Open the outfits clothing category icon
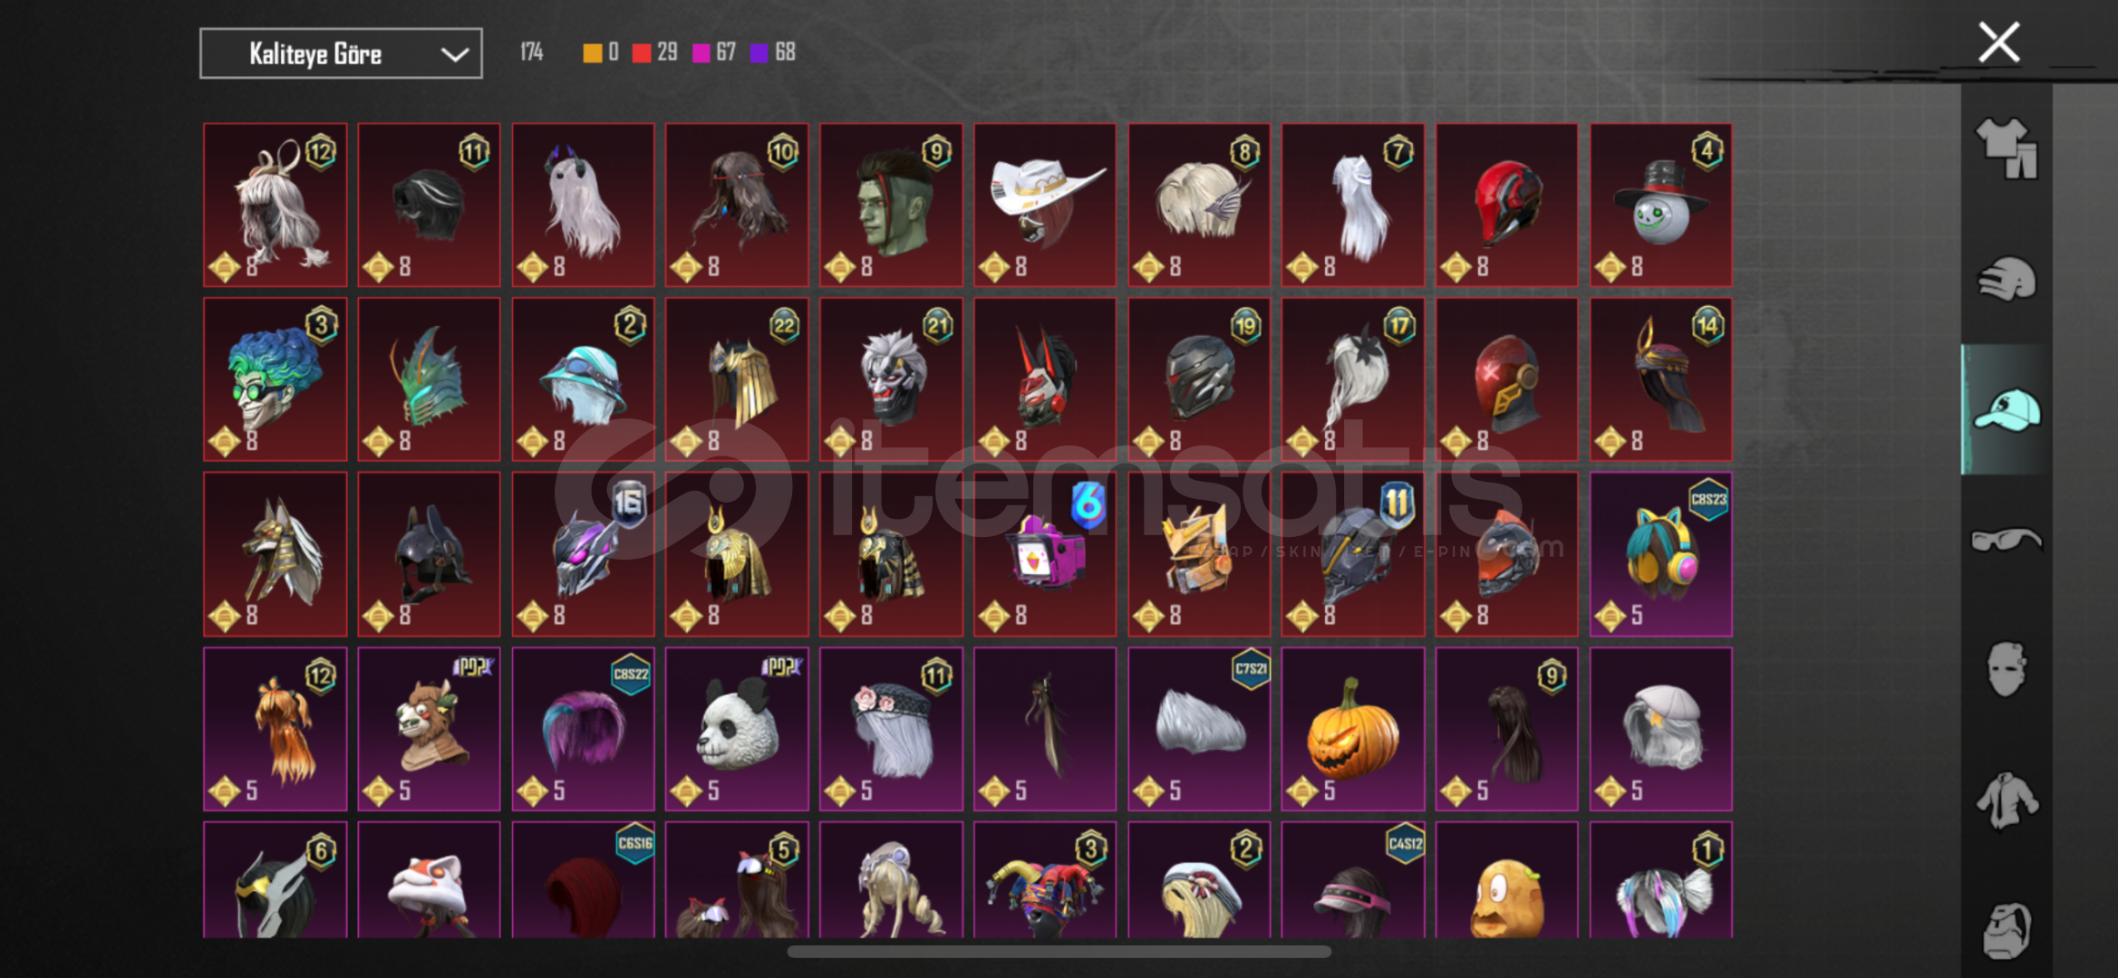 tap(2006, 149)
